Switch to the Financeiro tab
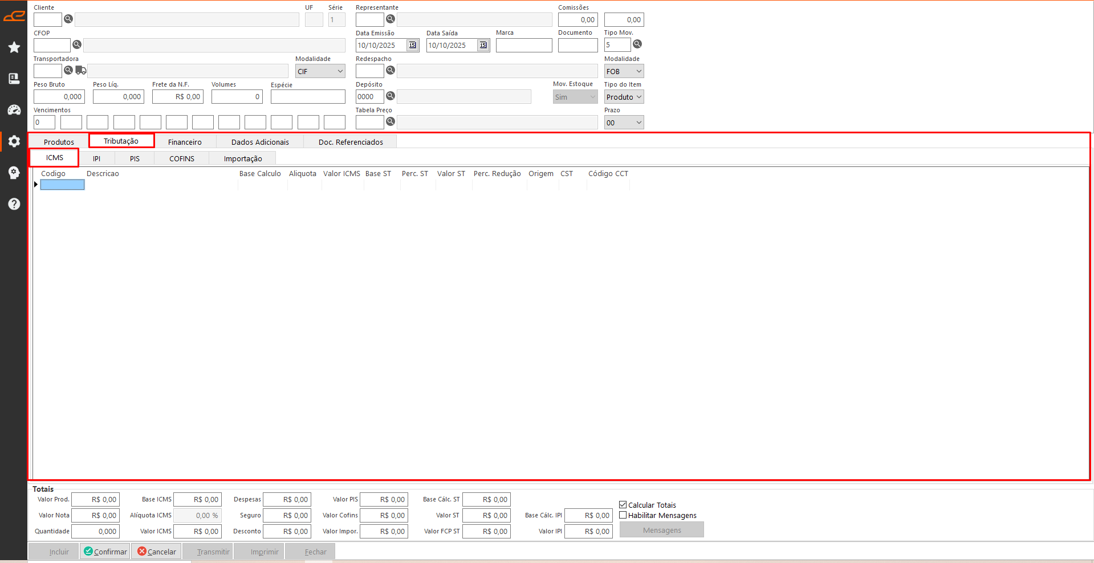 [185, 142]
